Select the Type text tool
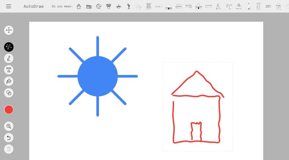Viewport: 289px width, 160px height. click(x=9, y=70)
